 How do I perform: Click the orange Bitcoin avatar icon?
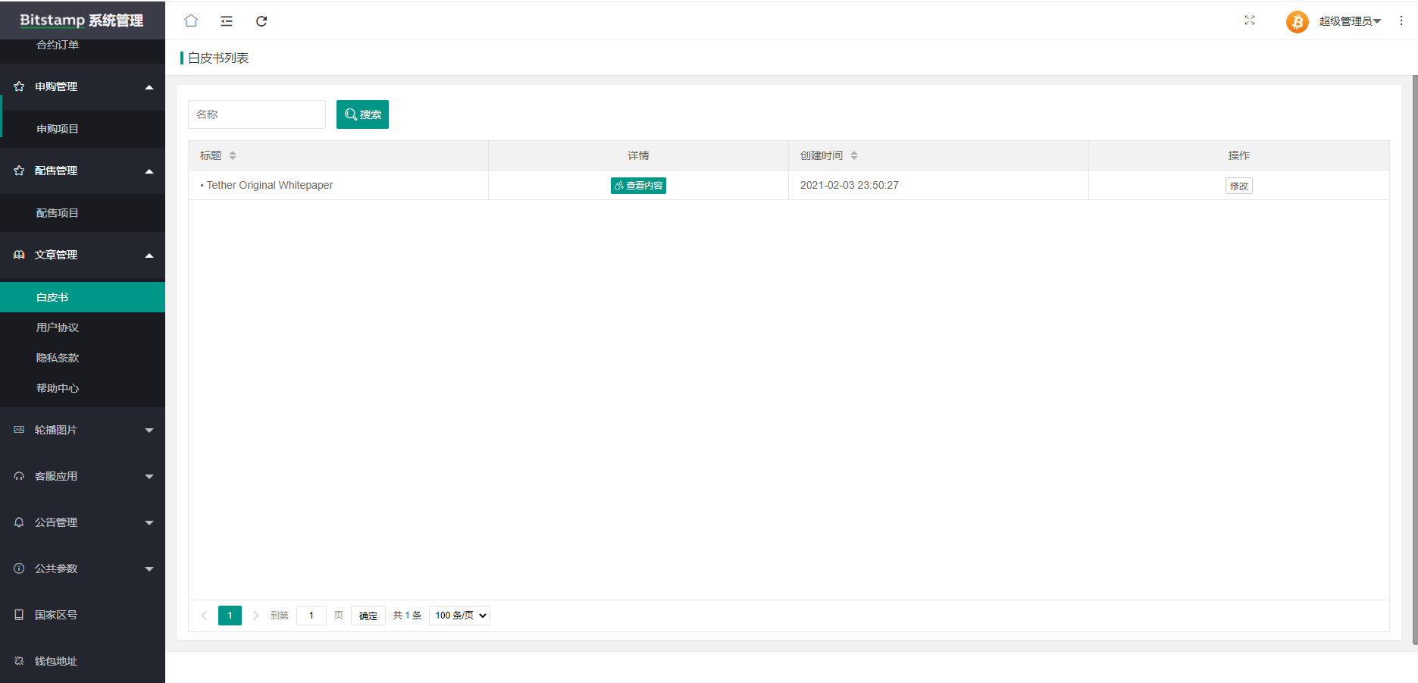[x=1297, y=21]
